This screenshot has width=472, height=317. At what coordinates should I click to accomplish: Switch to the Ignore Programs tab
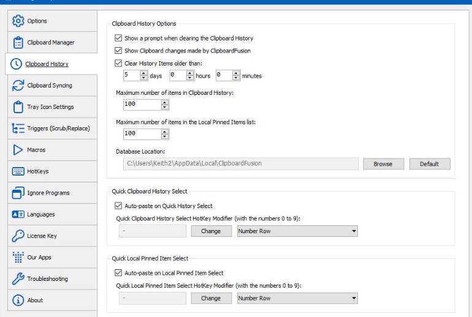tap(48, 193)
